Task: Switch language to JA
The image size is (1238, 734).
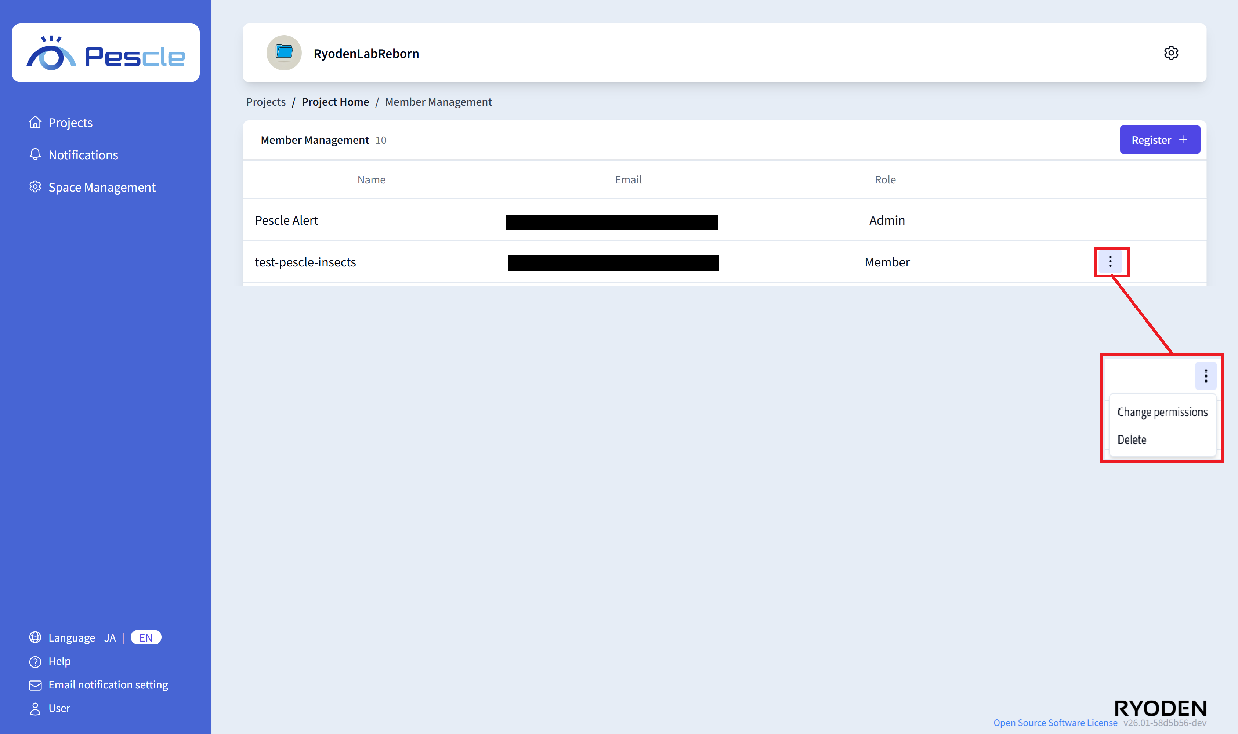Action: point(110,637)
